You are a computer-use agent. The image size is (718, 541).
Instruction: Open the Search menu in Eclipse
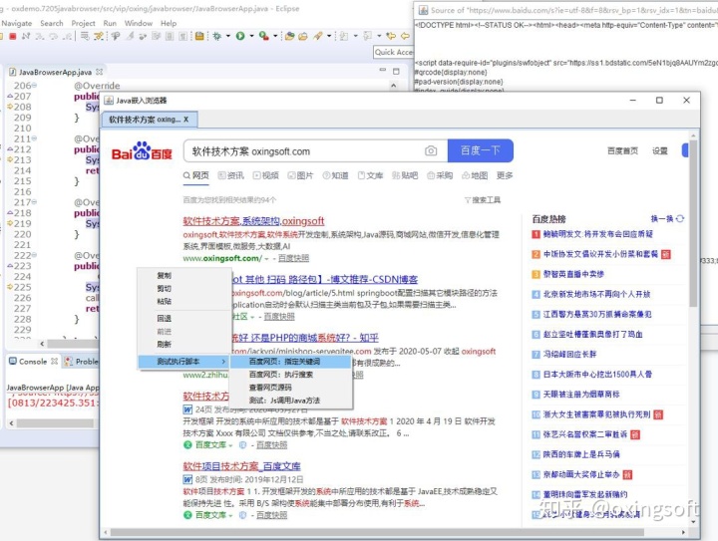pos(52,23)
